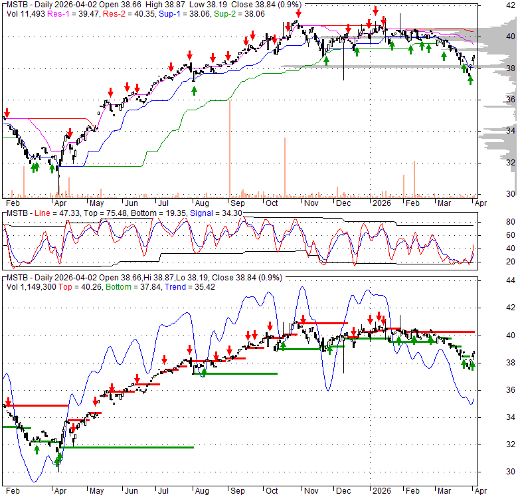Click the green arrow under the August support line in the bottom chart
This screenshot has width=518, height=495.
[204, 373]
